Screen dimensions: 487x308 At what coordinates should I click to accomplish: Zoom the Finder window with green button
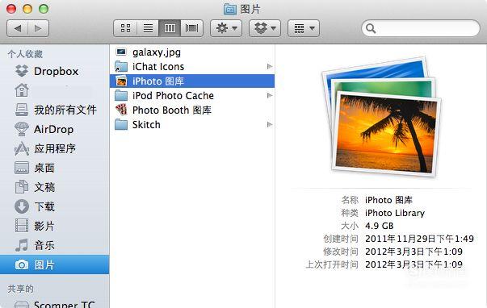44,9
